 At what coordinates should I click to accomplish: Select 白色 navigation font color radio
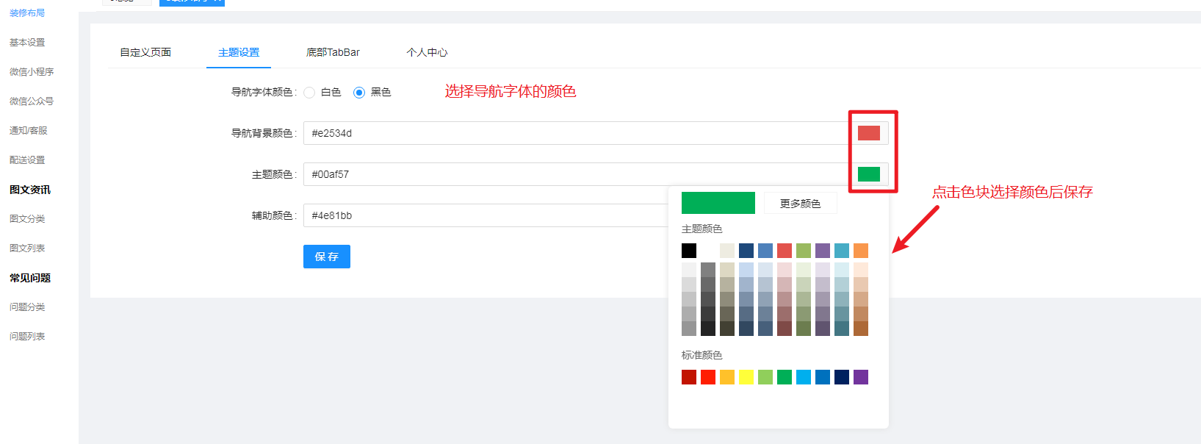point(309,92)
